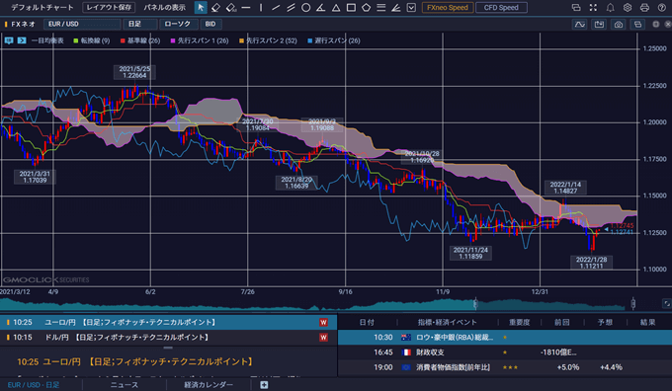Screen dimensions: 672x391
Task: Select the parallel channel lines tool
Action: pyautogui.click(x=291, y=7)
